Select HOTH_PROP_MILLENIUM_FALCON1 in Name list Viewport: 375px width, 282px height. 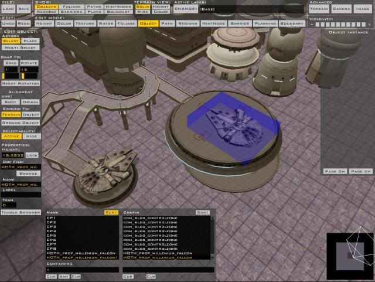click(82, 257)
